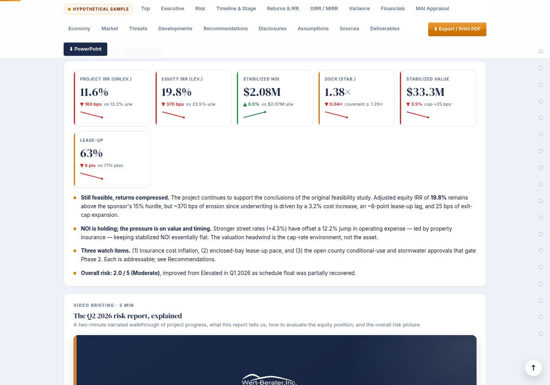Screen dimensions: 550x385
Task: Click 'The Q2 2026 risk report, explained' title
Action: click(128, 316)
